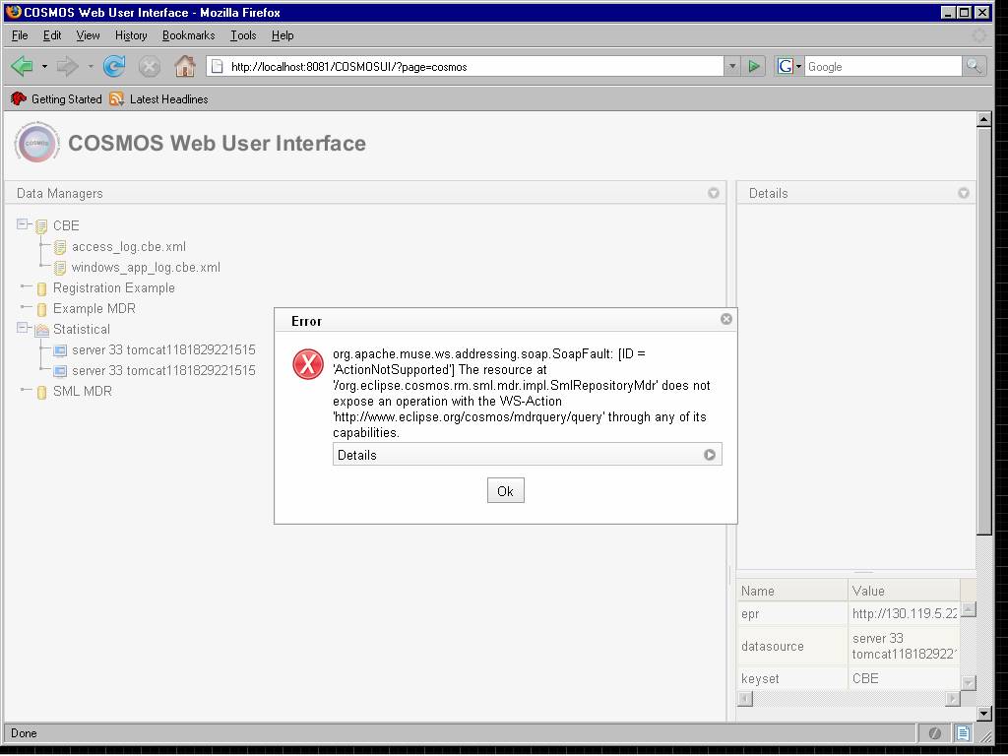Viewport: 1008px width, 756px height.
Task: Click the keyset value CBE cell
Action: [904, 678]
